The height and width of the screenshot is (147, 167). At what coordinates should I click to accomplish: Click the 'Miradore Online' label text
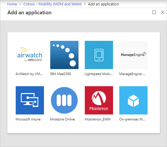pyautogui.click(x=63, y=119)
